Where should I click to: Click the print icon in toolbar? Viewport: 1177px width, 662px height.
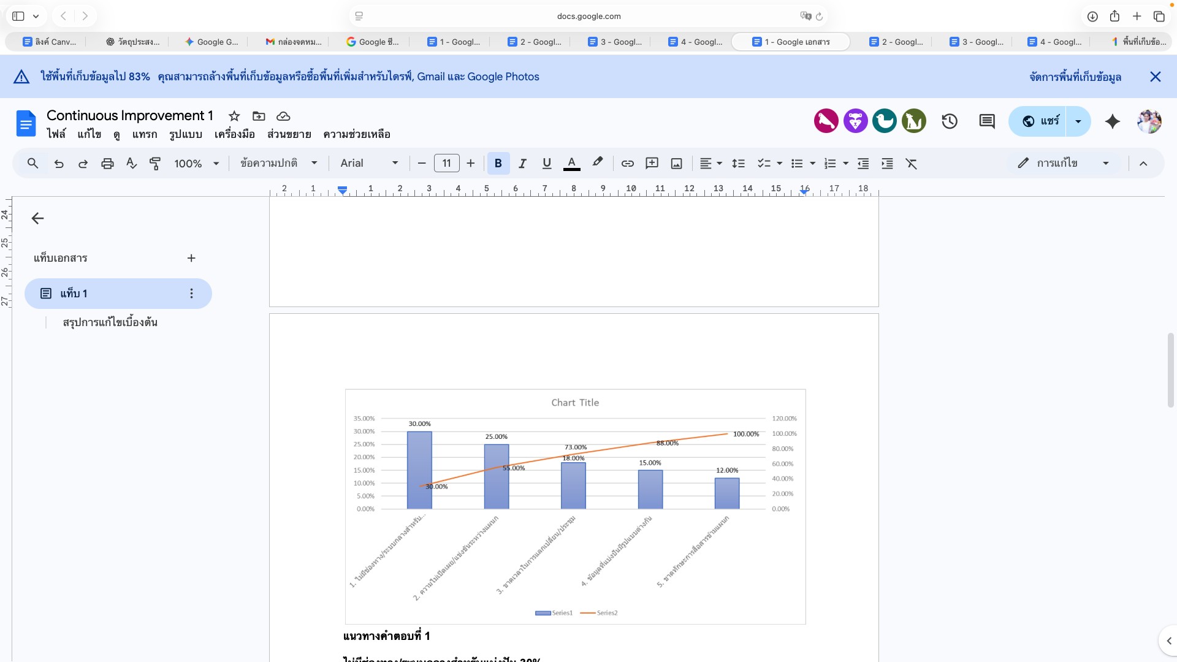107,164
